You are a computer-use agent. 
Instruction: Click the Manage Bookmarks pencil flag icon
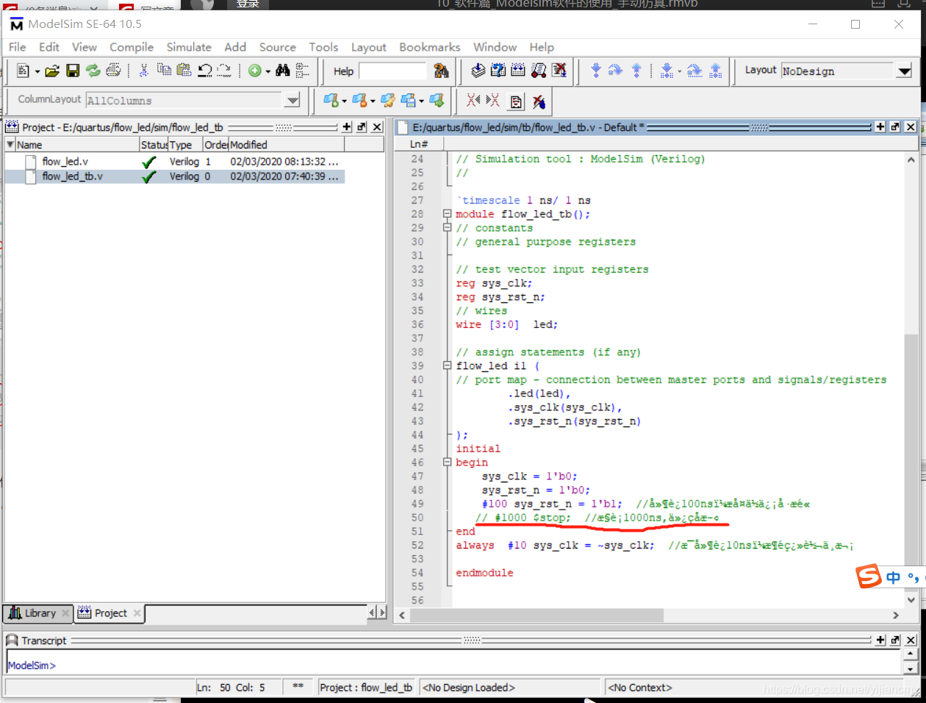coord(388,100)
